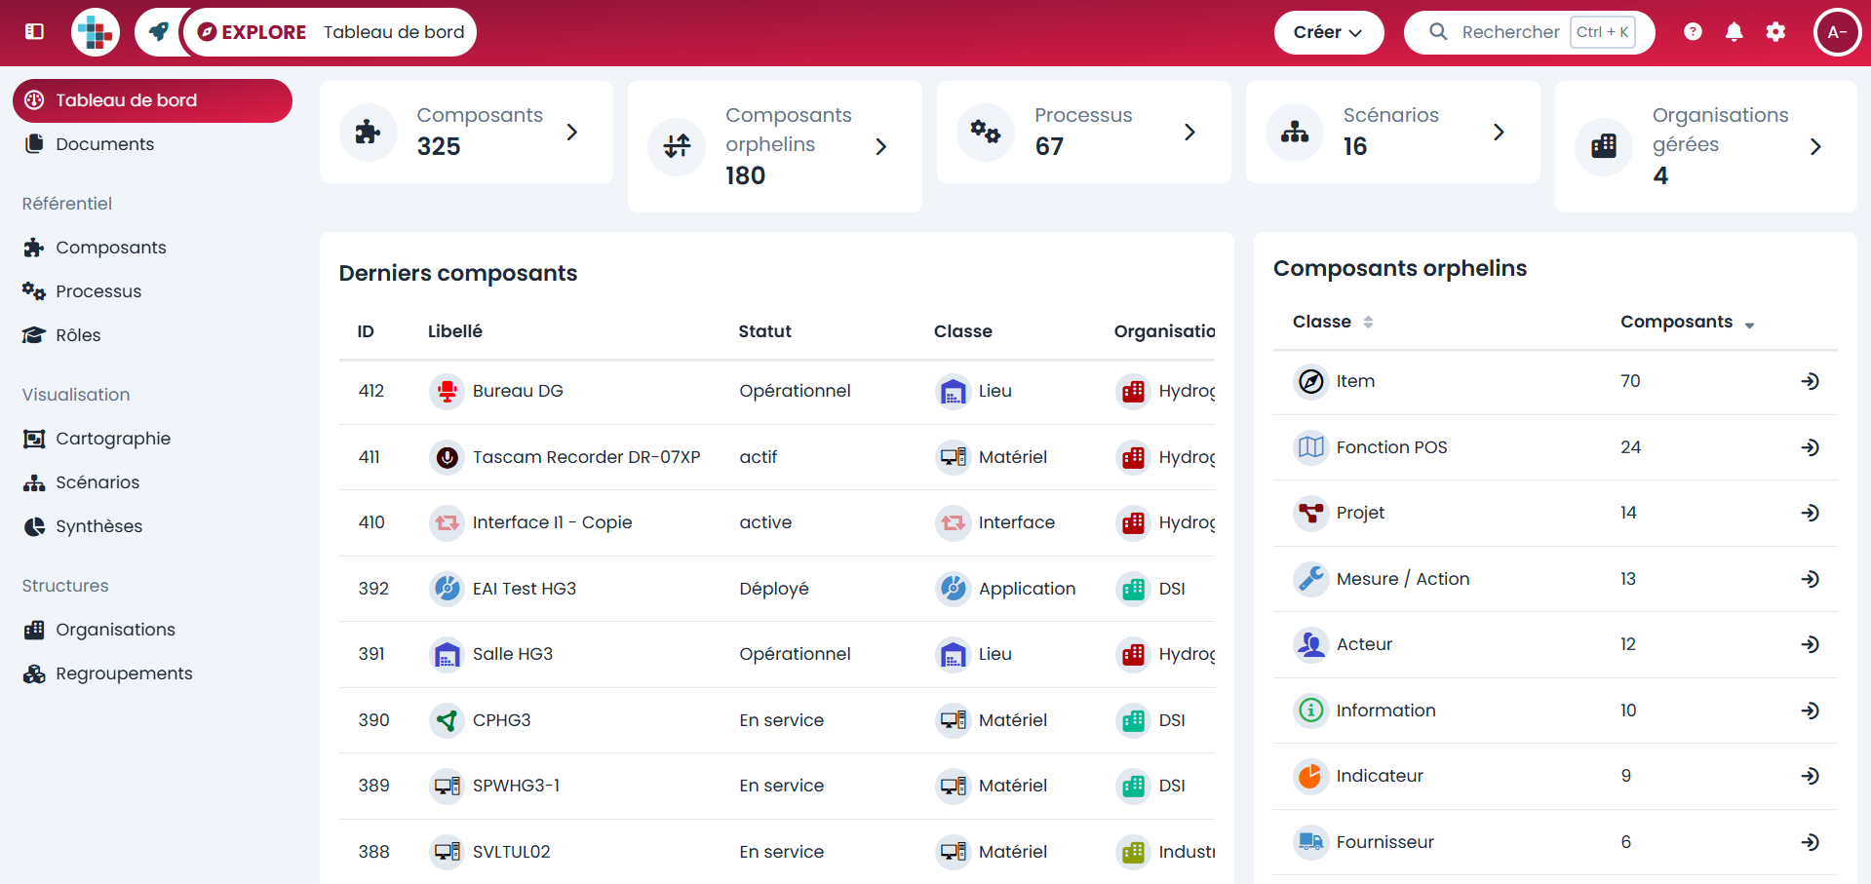Open Documents in the sidebar
Image resolution: width=1871 pixels, height=884 pixels.
point(104,144)
